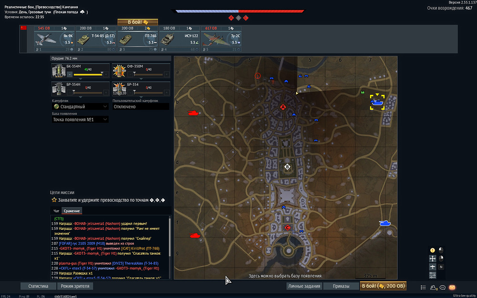
Task: Decrease БК-354М shell count with minus
Action: (70, 74)
